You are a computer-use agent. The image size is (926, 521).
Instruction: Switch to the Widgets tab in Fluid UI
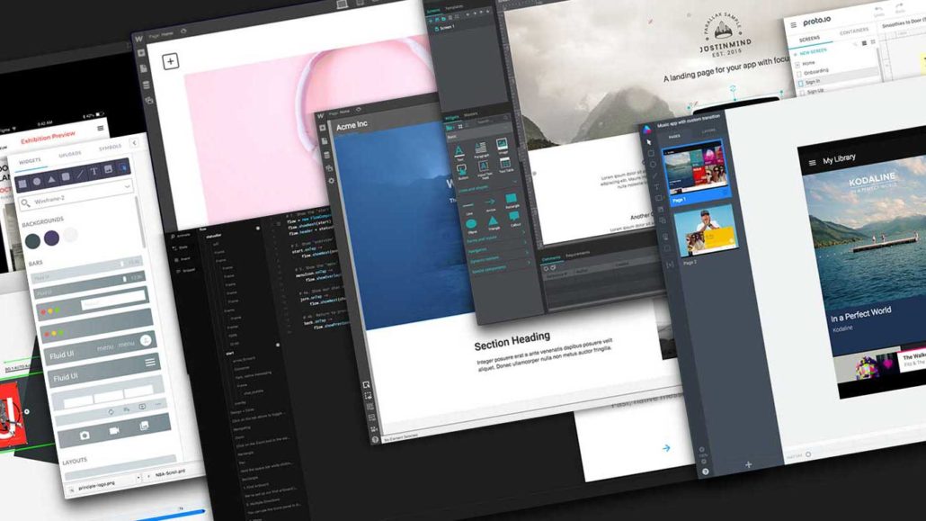click(30, 161)
